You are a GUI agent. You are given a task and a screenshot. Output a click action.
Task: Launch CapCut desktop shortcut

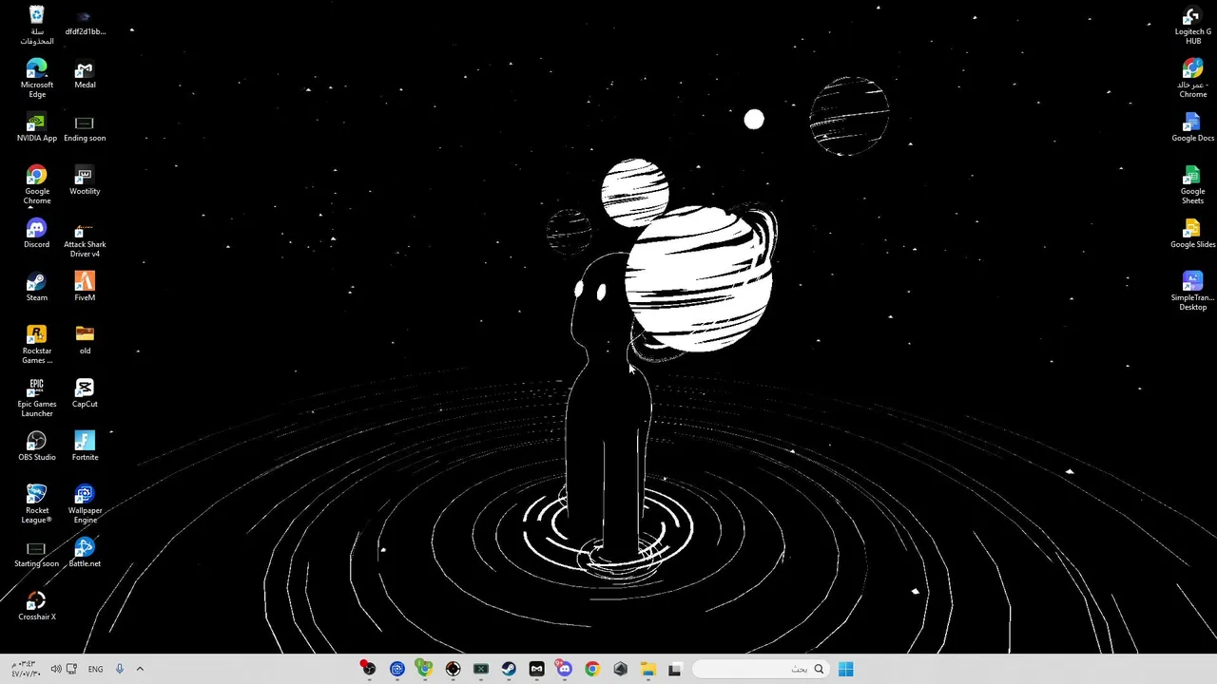point(85,393)
